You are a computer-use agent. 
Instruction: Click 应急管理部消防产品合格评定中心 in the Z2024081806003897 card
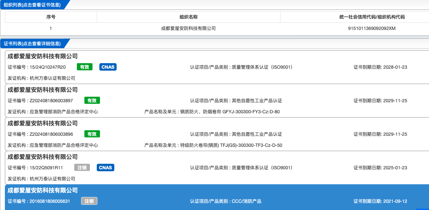(64, 112)
